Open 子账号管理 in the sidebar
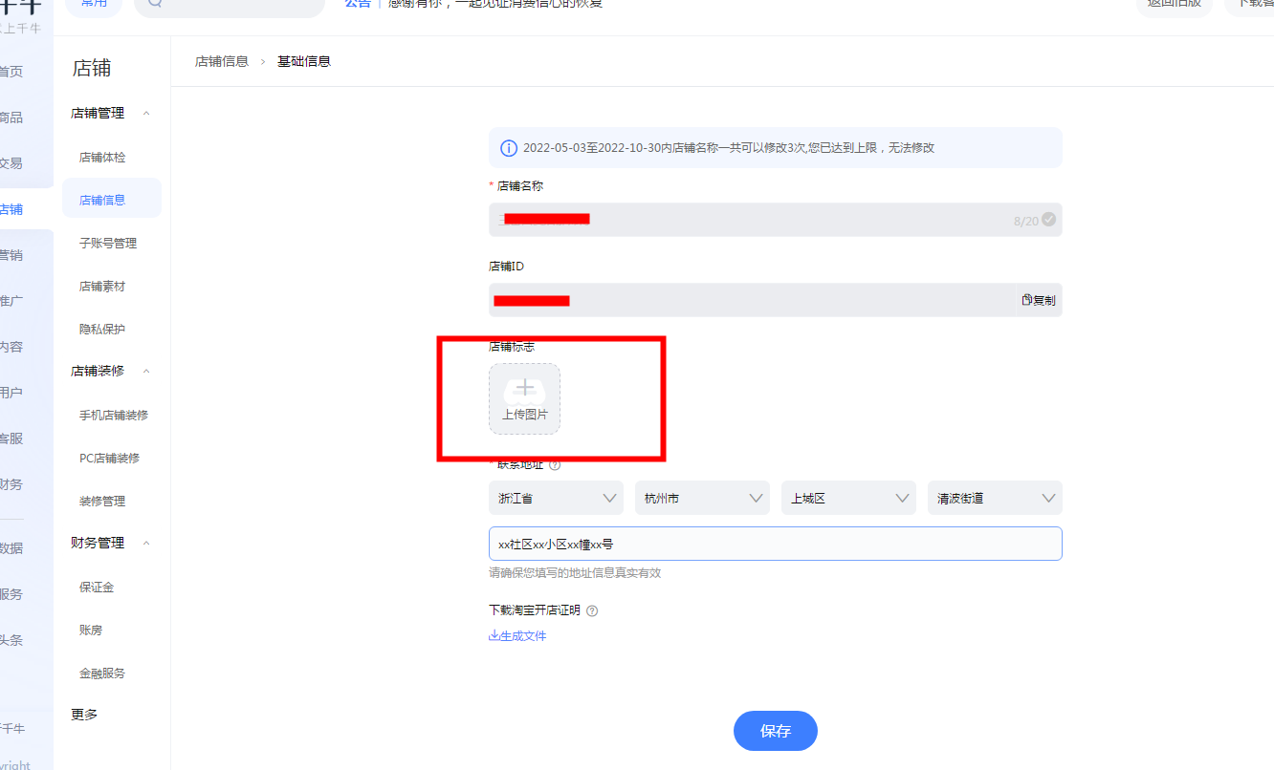Image resolution: width=1274 pixels, height=770 pixels. [108, 243]
